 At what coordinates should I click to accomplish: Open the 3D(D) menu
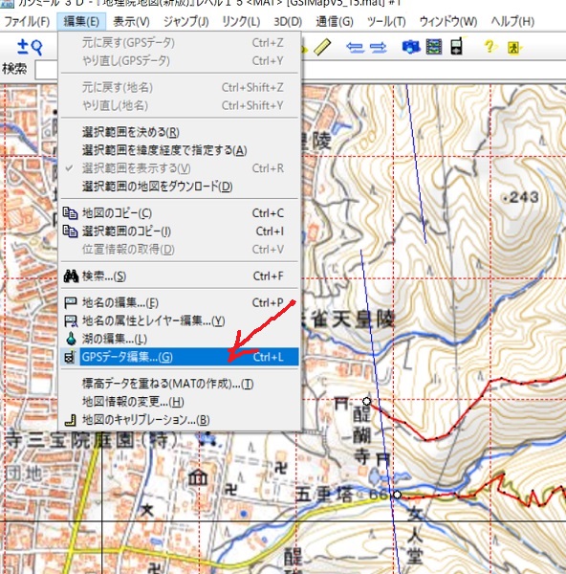[x=288, y=22]
